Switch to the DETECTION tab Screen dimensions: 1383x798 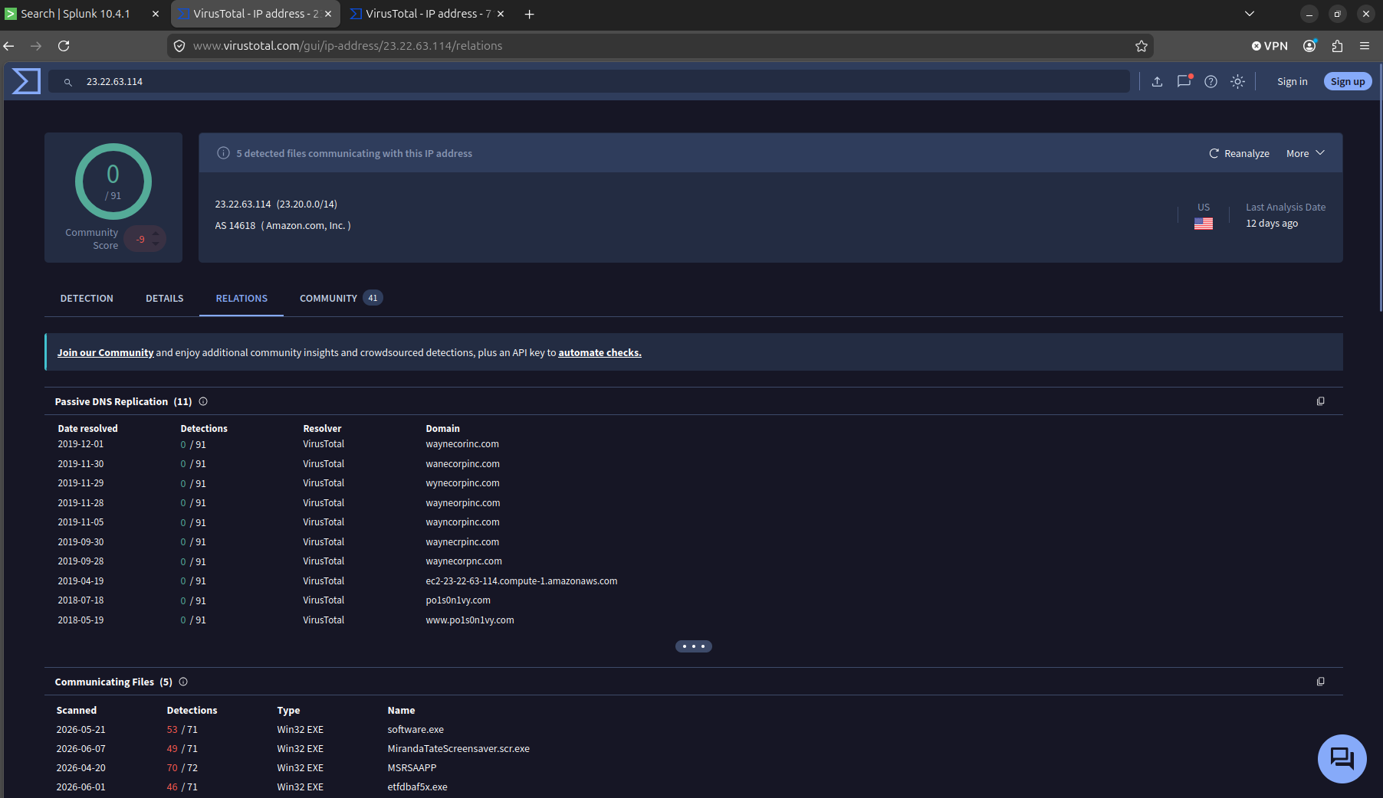tap(87, 299)
